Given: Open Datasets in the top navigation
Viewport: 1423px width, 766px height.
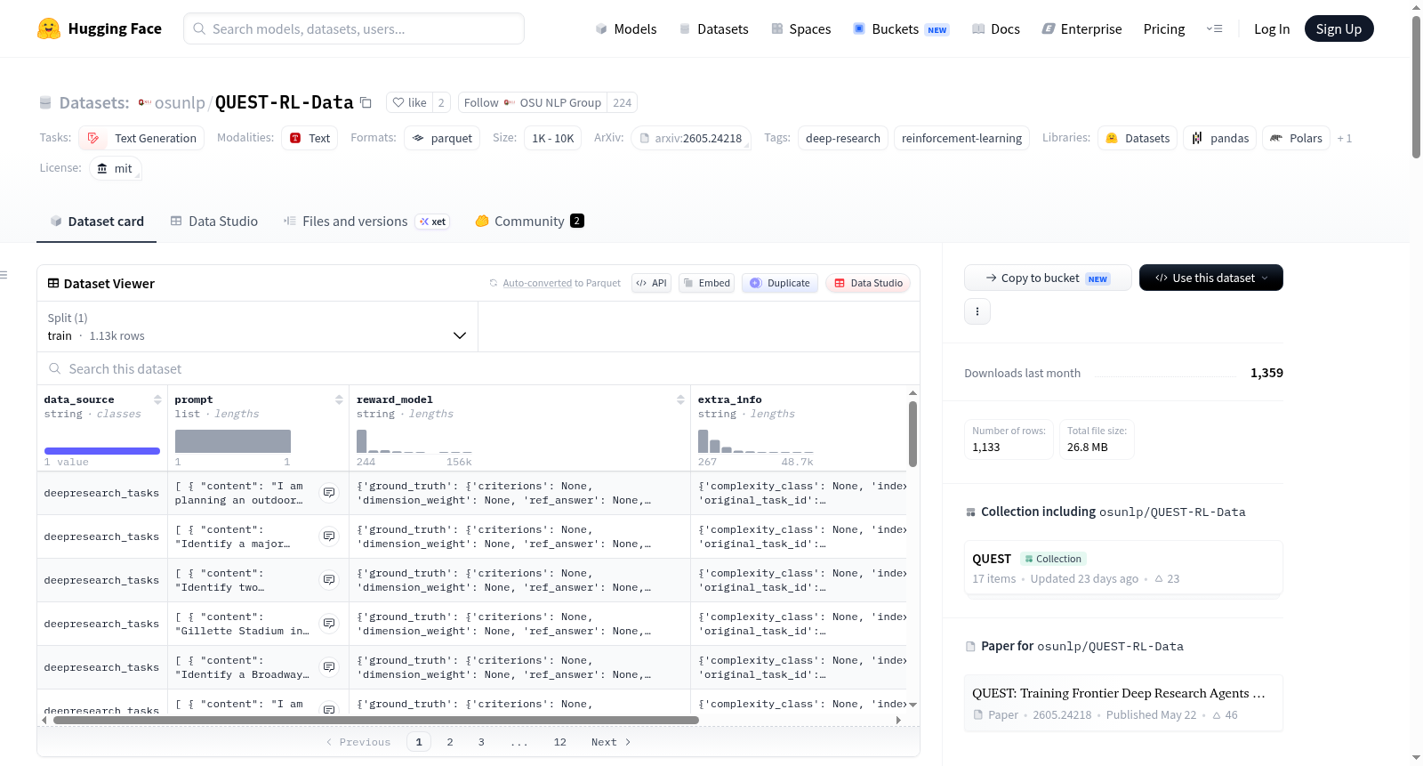Looking at the screenshot, I should click(x=714, y=28).
